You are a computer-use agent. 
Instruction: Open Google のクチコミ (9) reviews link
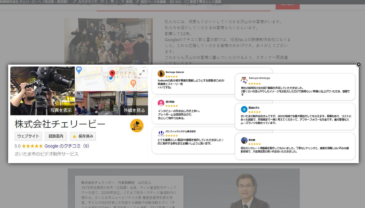[67, 146]
